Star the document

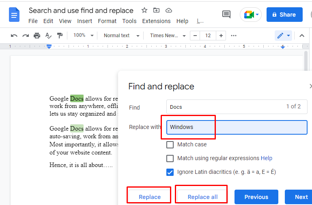click(x=144, y=10)
